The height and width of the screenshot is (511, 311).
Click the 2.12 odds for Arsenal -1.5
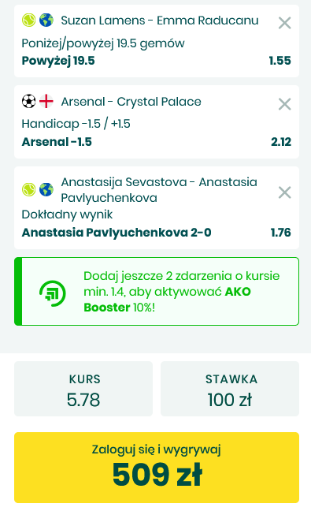[x=281, y=142]
